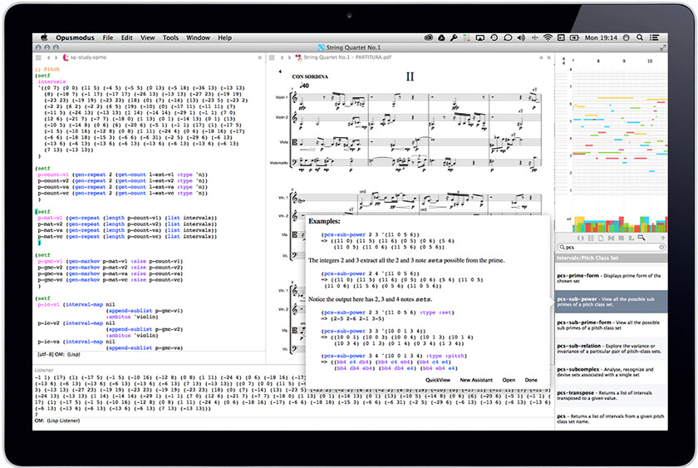Click the document page icon in utilities toolbar
The height and width of the screenshot is (468, 698).
click(601, 239)
